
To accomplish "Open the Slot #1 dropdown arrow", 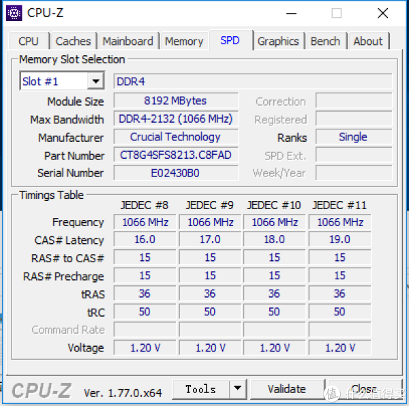I will pos(95,81).
